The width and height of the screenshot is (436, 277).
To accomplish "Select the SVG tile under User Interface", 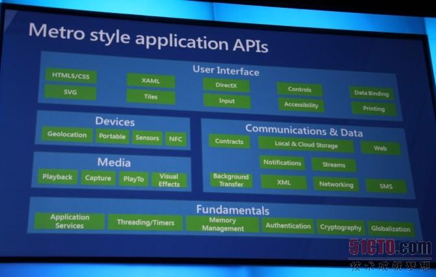I will coord(71,92).
